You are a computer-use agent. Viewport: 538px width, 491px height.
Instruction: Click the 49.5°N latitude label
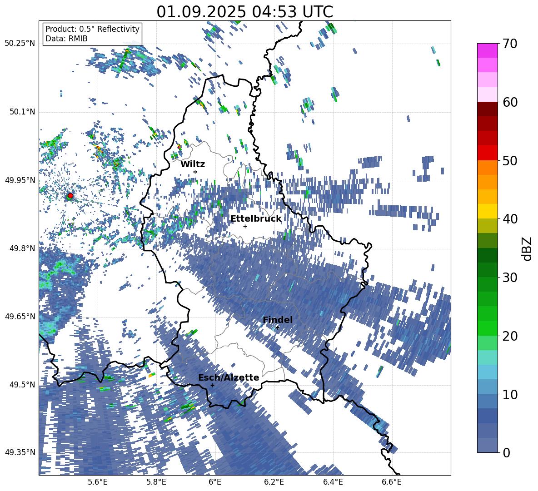coord(22,384)
